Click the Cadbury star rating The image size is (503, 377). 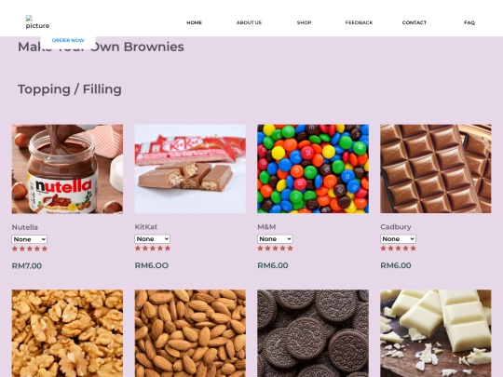[x=398, y=249]
